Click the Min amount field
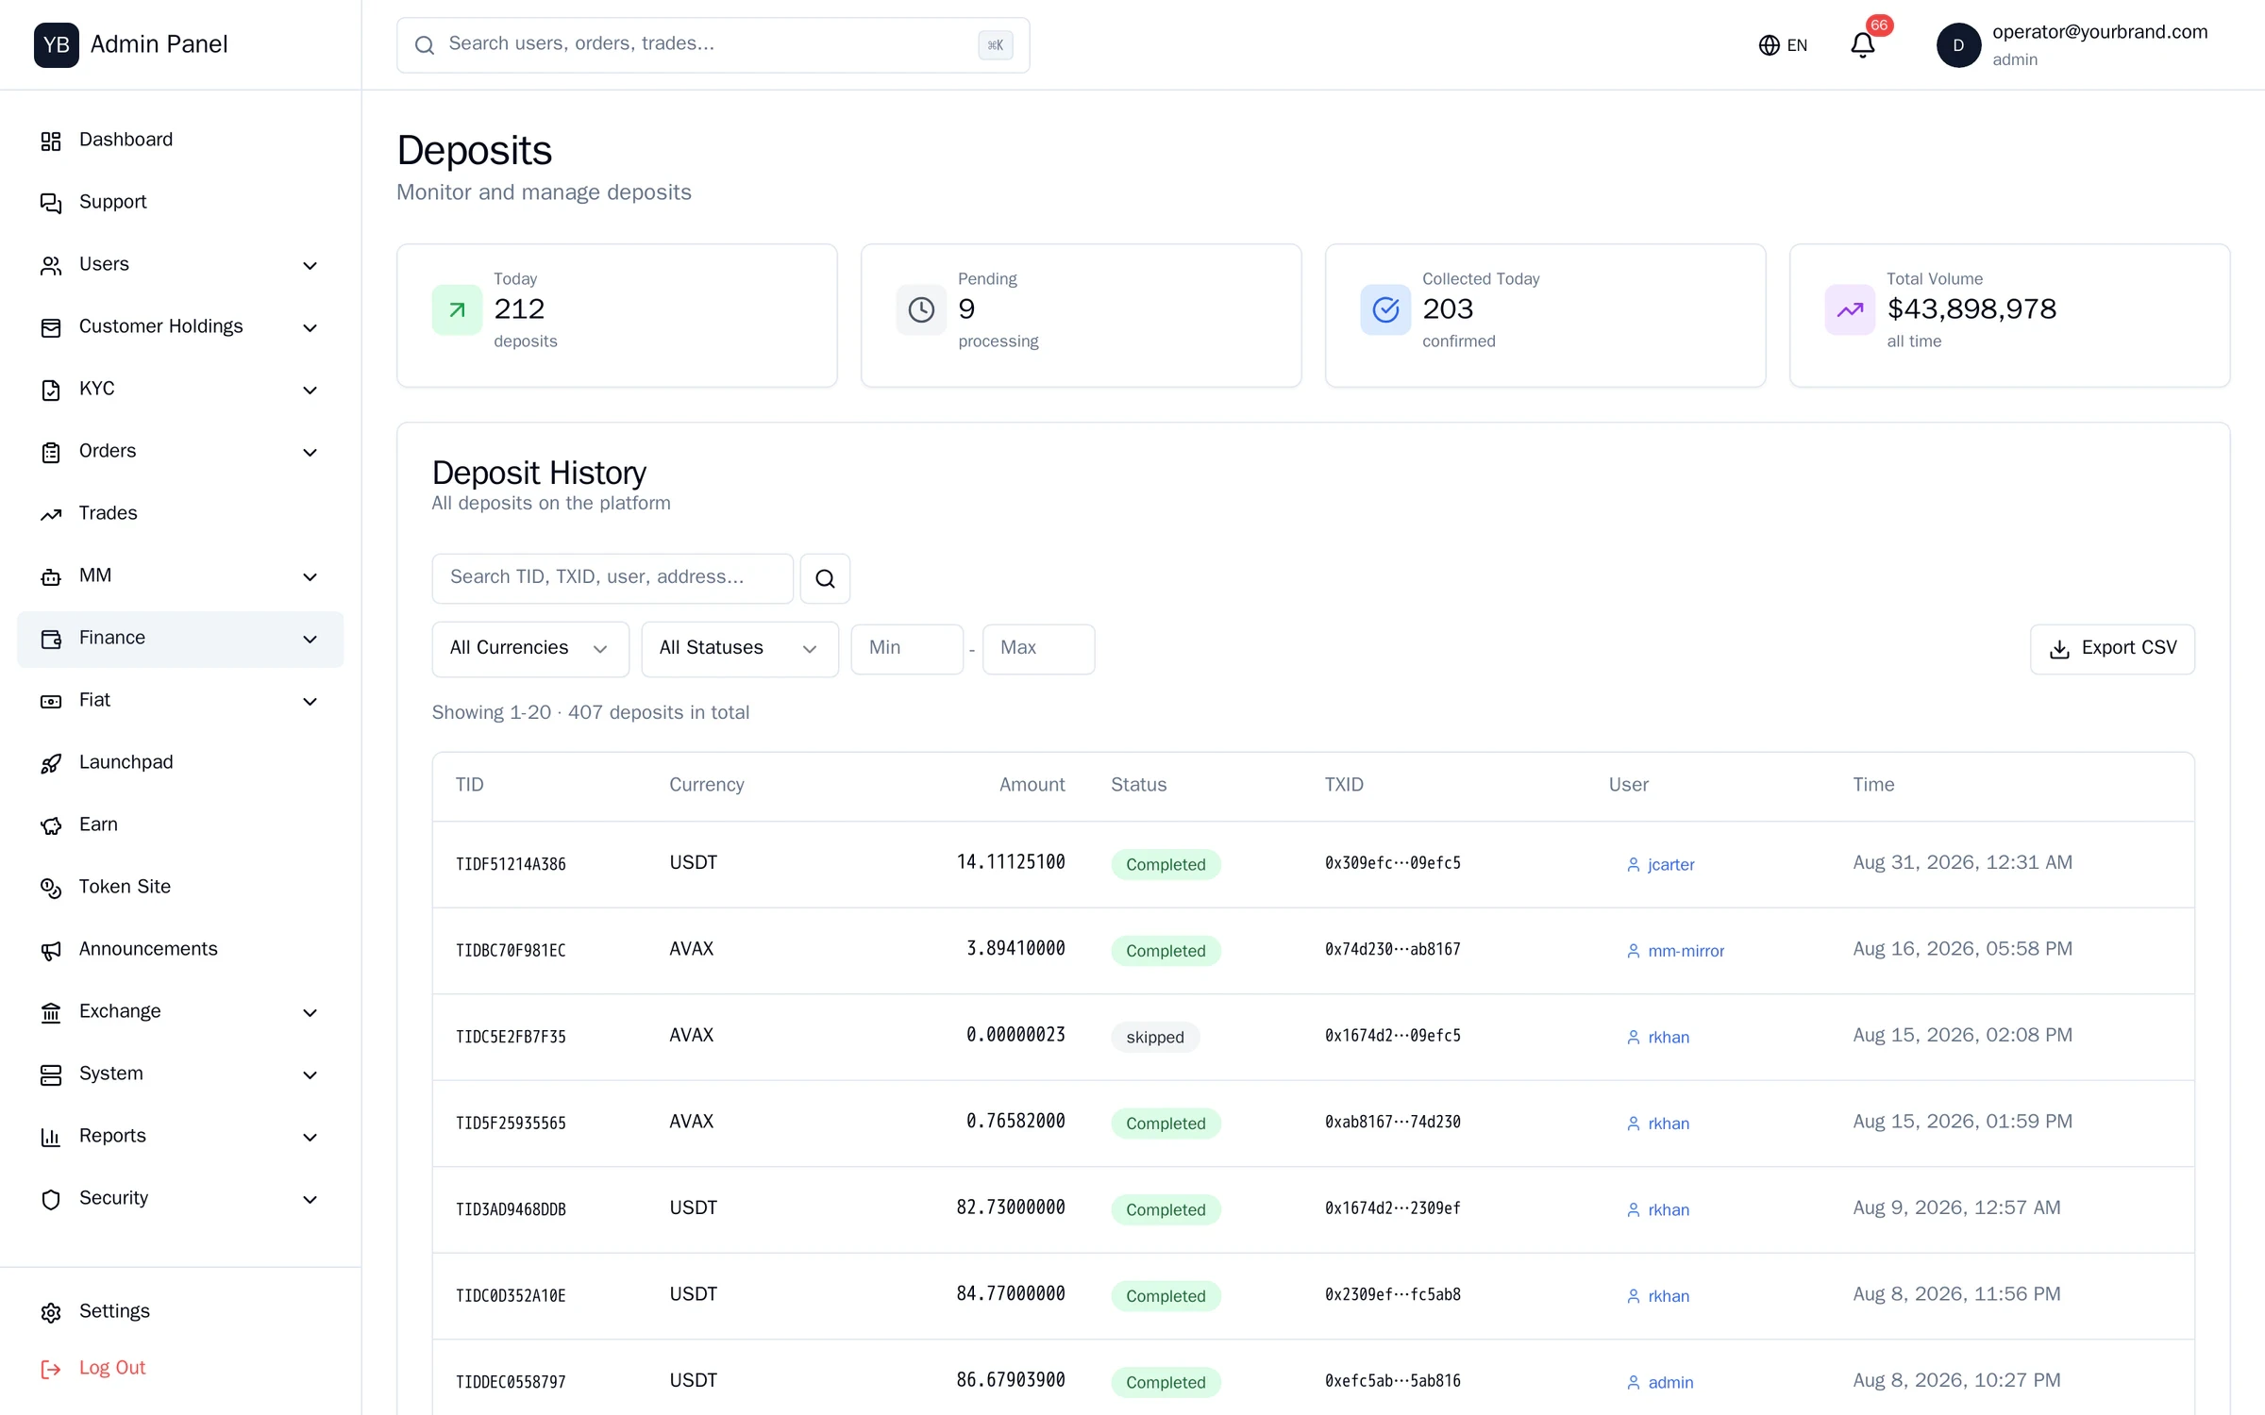The width and height of the screenshot is (2265, 1415). pyautogui.click(x=907, y=649)
